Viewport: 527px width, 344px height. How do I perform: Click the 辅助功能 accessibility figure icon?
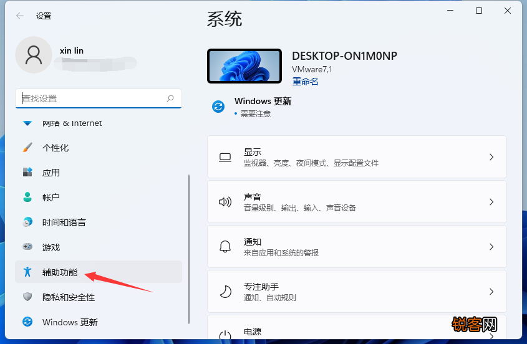pyautogui.click(x=27, y=272)
